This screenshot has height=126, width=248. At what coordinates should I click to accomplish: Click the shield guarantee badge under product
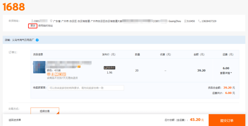49,74
